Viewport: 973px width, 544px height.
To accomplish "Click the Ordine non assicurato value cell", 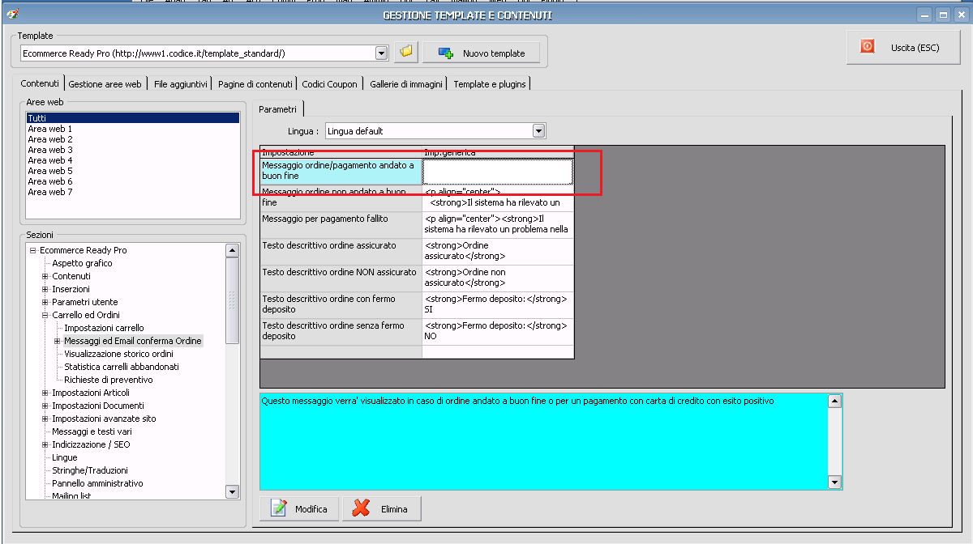I will pyautogui.click(x=498, y=278).
